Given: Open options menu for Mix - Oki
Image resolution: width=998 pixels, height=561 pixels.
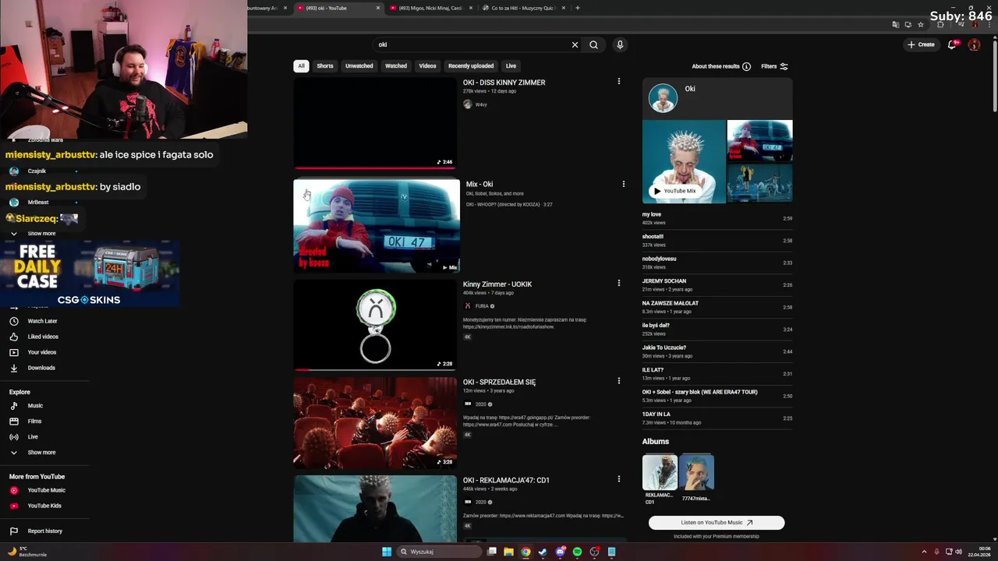Looking at the screenshot, I should click(x=623, y=184).
